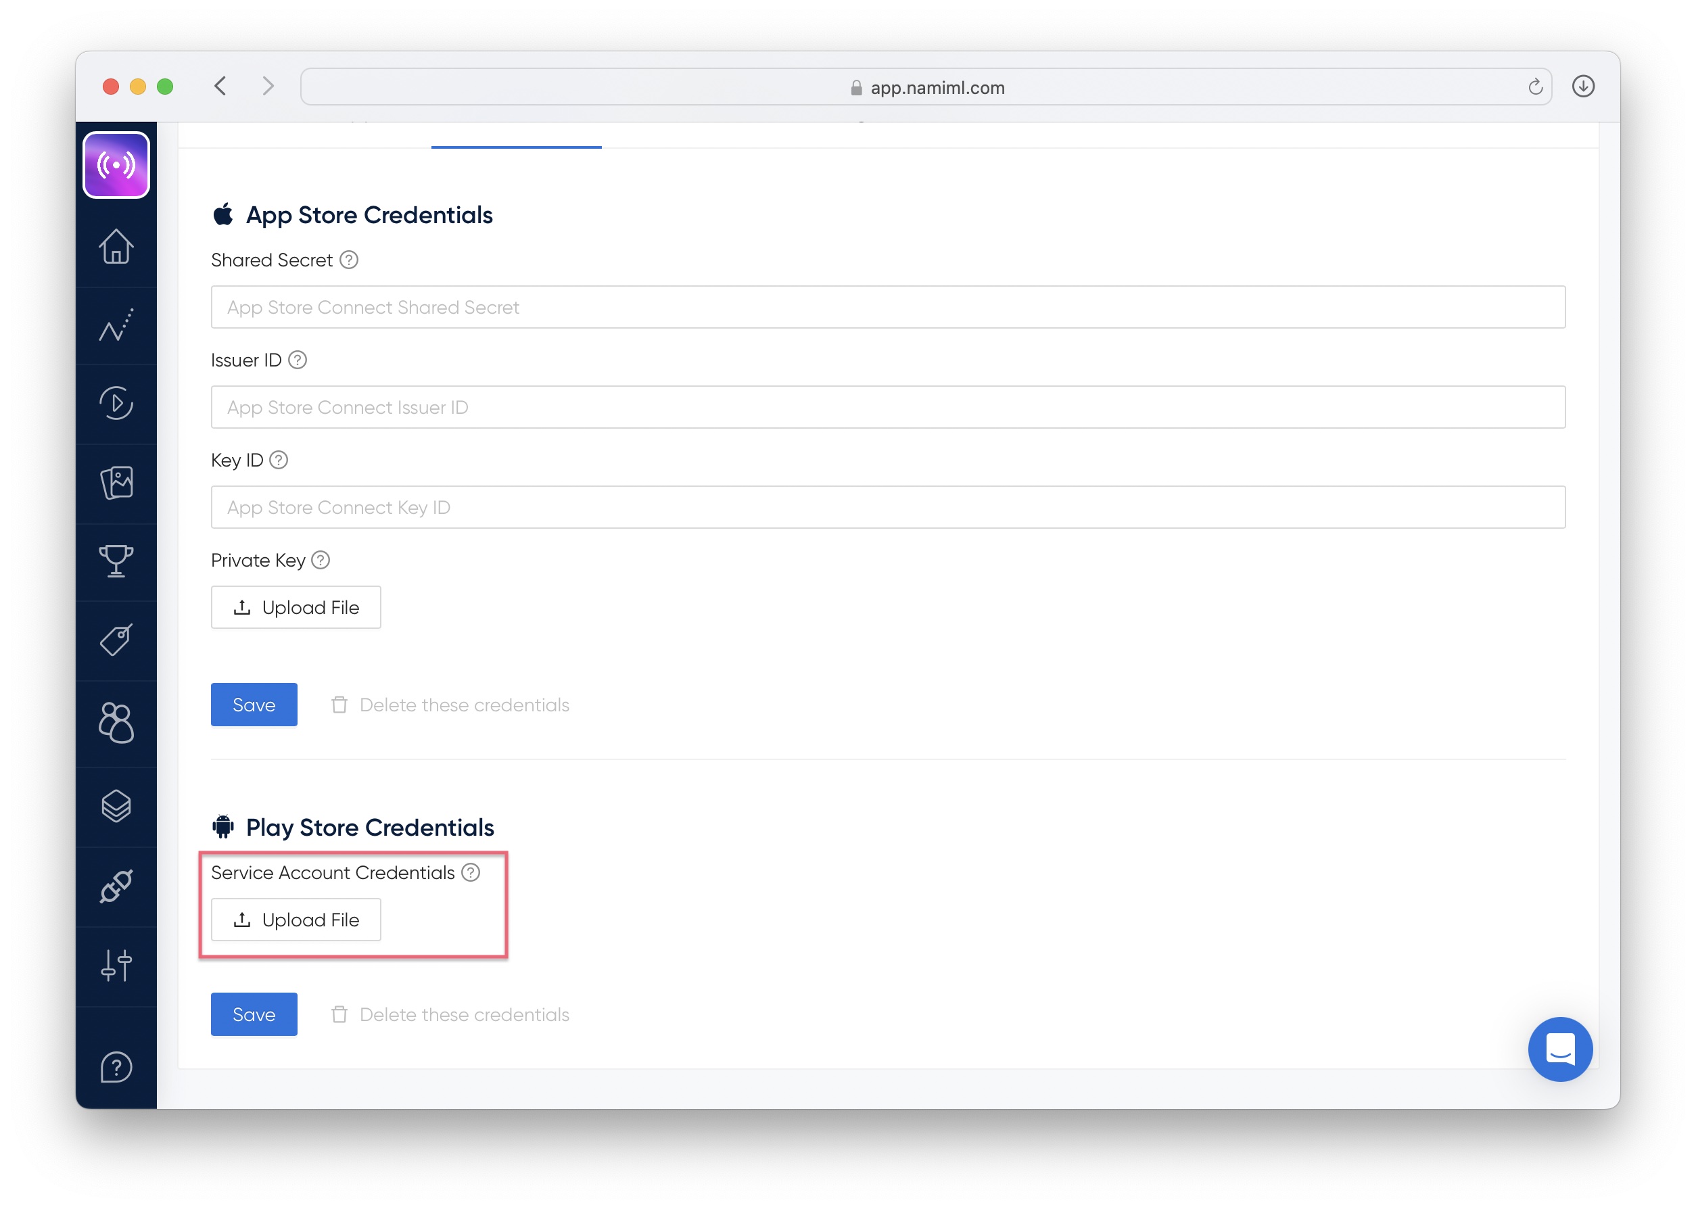This screenshot has height=1209, width=1696.
Task: Open the price tag sidebar icon
Action: point(116,640)
